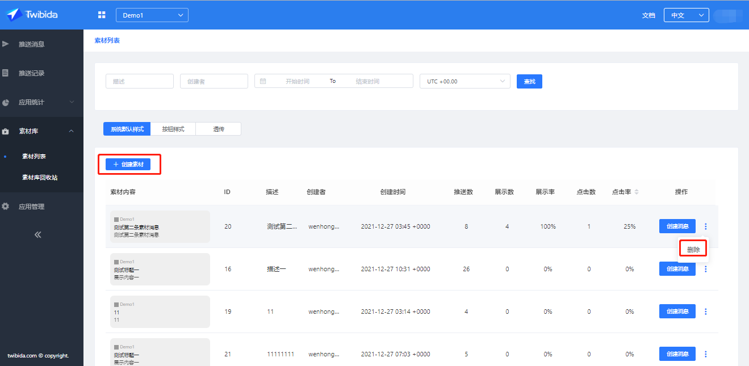The image size is (749, 366).
Task: Click the 查找 search button
Action: pos(530,81)
